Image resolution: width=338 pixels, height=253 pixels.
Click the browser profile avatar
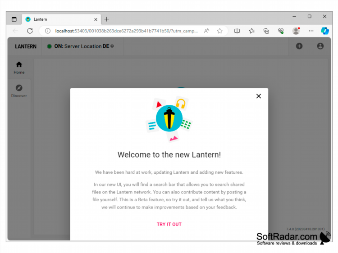click(296, 31)
